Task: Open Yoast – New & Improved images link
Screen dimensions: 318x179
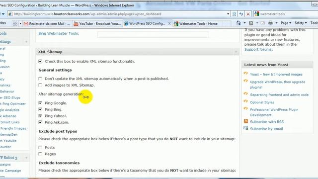Action: pos(276,74)
